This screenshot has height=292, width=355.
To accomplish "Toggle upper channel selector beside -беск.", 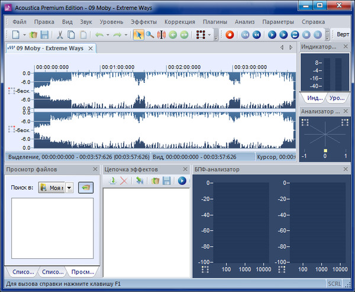I will point(12,91).
